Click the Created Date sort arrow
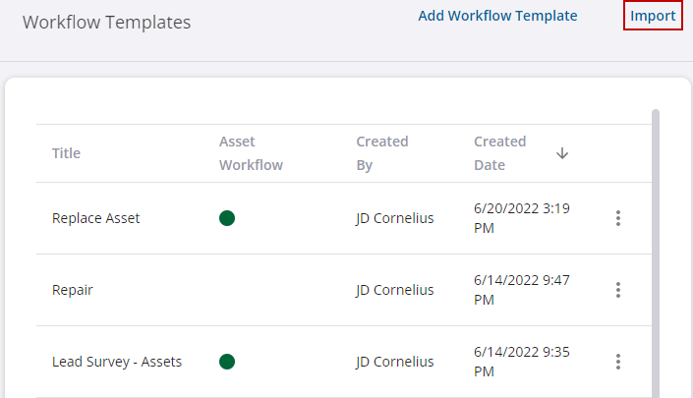693x398 pixels. (562, 153)
